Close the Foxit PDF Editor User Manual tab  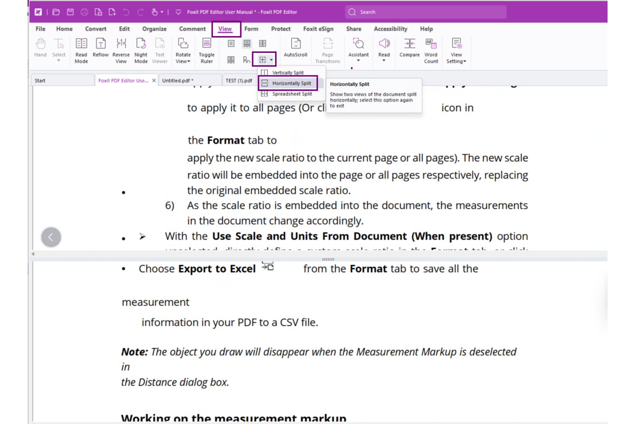point(154,80)
